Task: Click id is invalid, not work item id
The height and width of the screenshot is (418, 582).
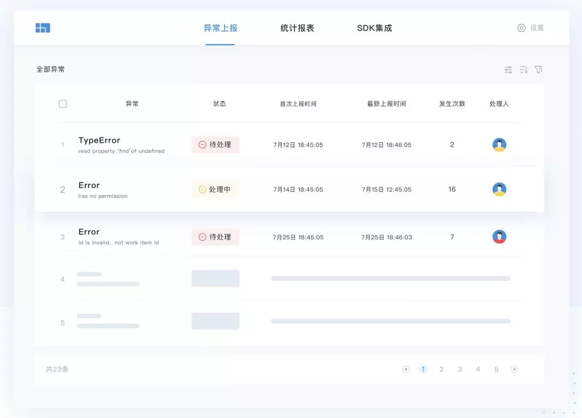Action: 119,242
